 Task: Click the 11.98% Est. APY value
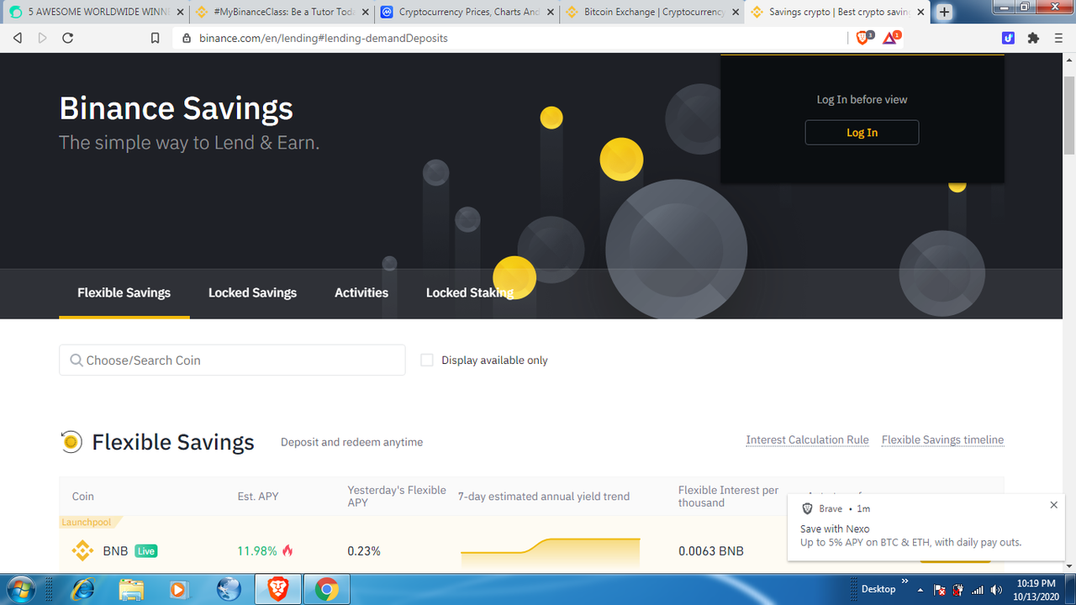257,551
